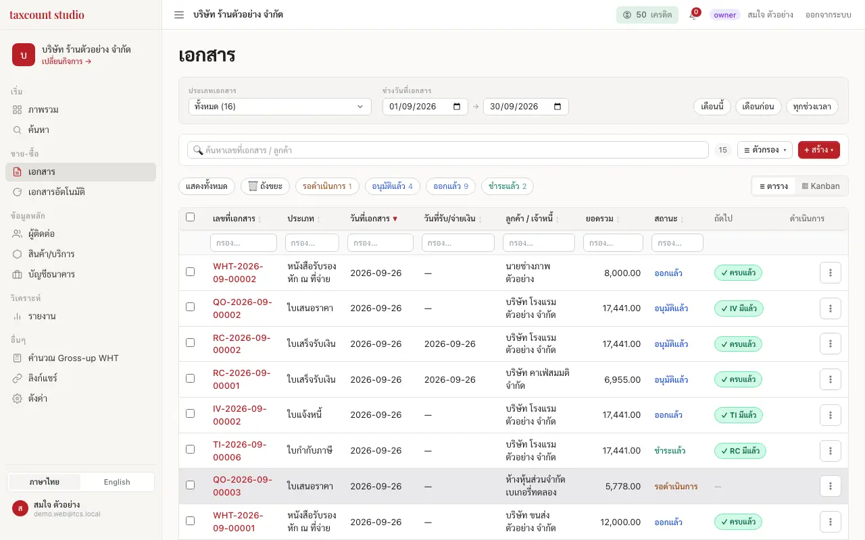Open row actions menu for QO-2026-09-00002
Viewport: 865px width, 540px height.
point(831,308)
